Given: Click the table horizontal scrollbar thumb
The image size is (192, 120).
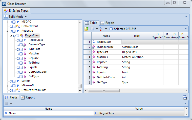Looking at the screenshot, I should click(x=104, y=91).
